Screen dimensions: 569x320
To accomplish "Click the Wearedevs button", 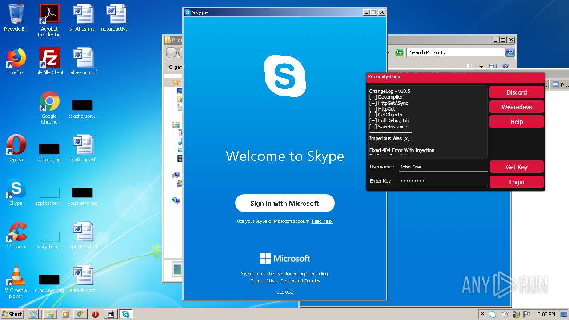I will click(517, 107).
